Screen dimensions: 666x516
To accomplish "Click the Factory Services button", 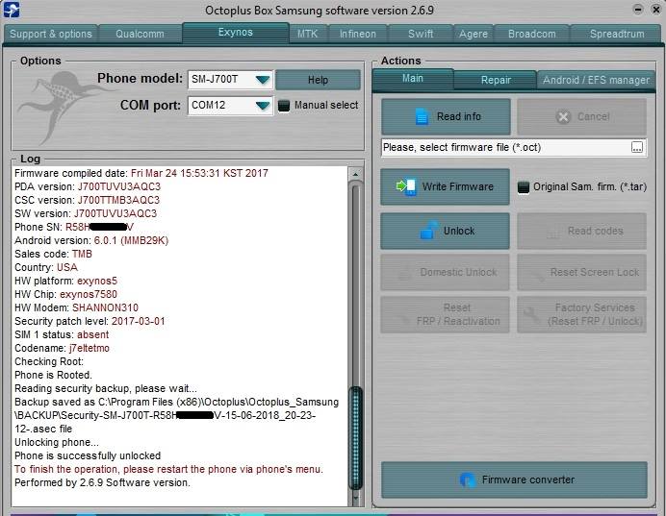I will pos(582,314).
